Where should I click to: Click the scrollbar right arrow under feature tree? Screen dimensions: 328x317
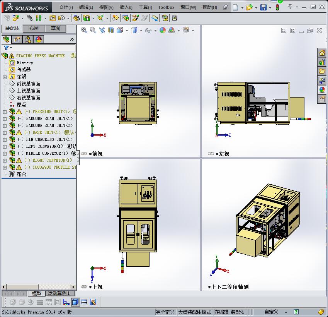click(x=73, y=287)
